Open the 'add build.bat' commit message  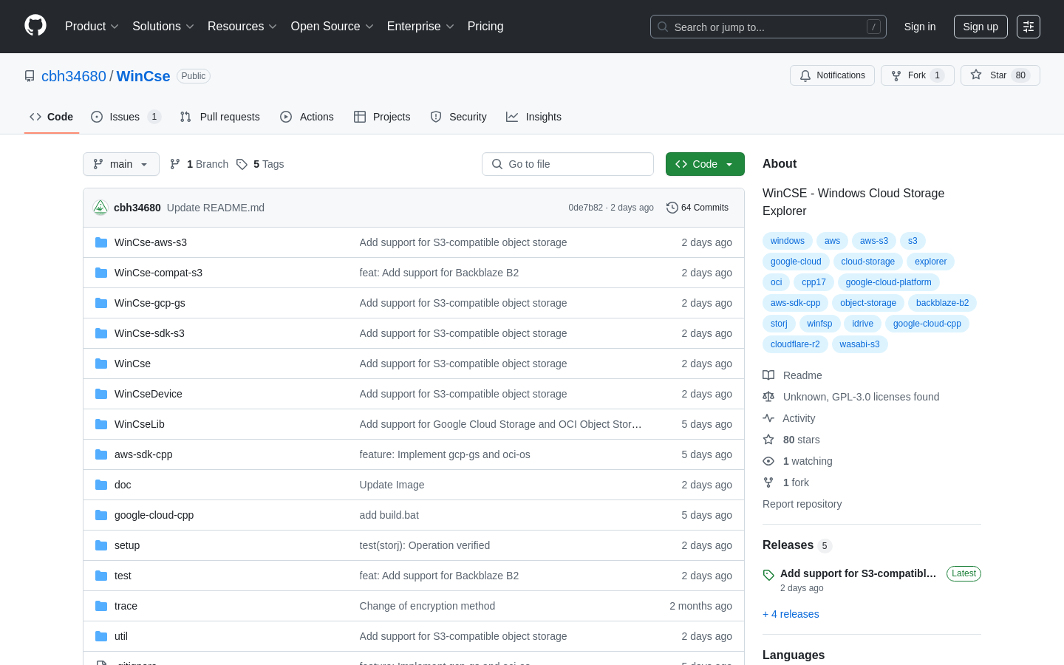pyautogui.click(x=389, y=515)
